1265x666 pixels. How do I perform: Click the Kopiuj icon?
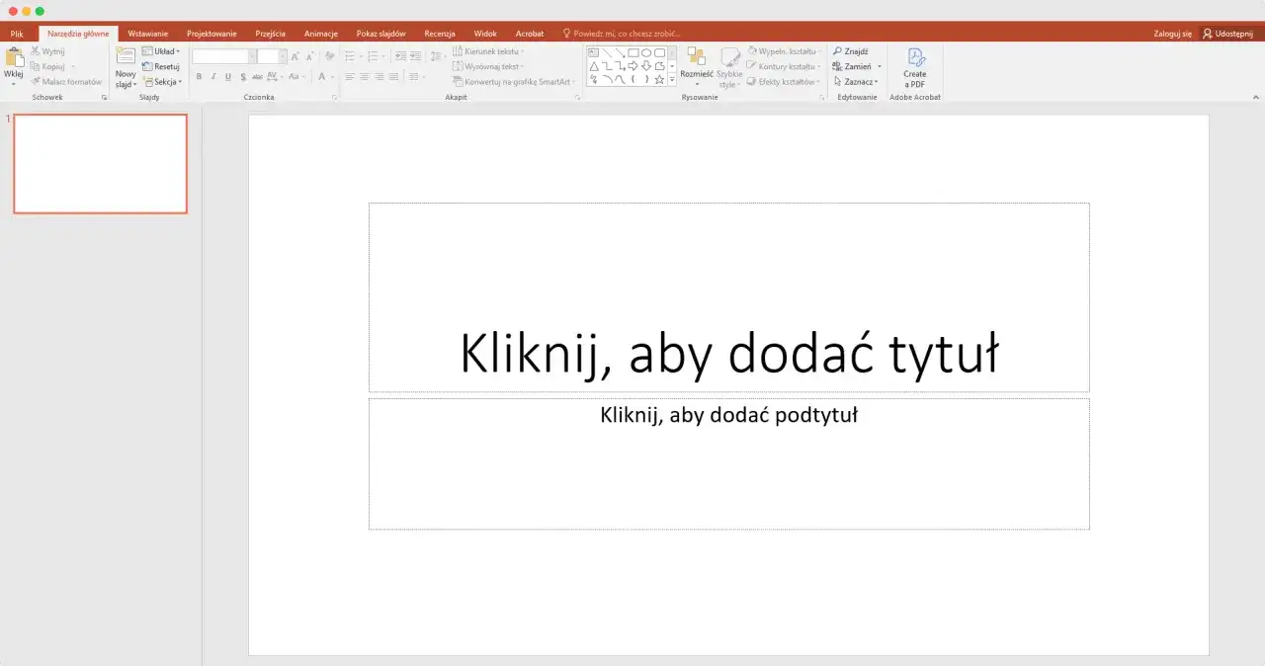click(x=33, y=66)
